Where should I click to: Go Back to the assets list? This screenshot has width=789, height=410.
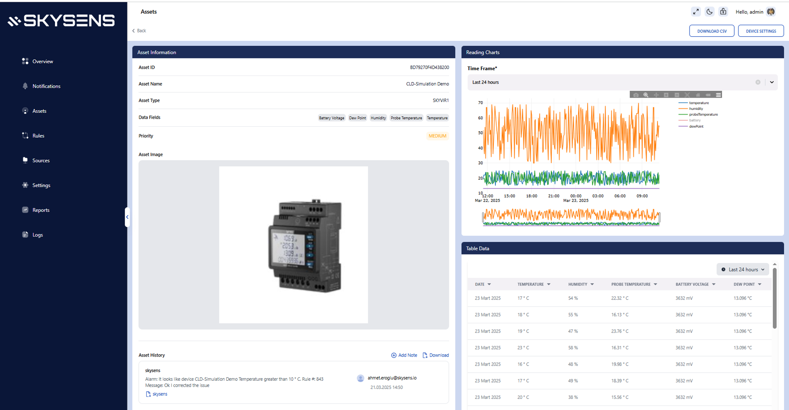tap(139, 31)
